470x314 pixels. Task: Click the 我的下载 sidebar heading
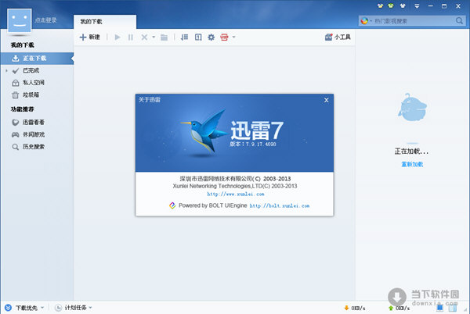point(23,45)
